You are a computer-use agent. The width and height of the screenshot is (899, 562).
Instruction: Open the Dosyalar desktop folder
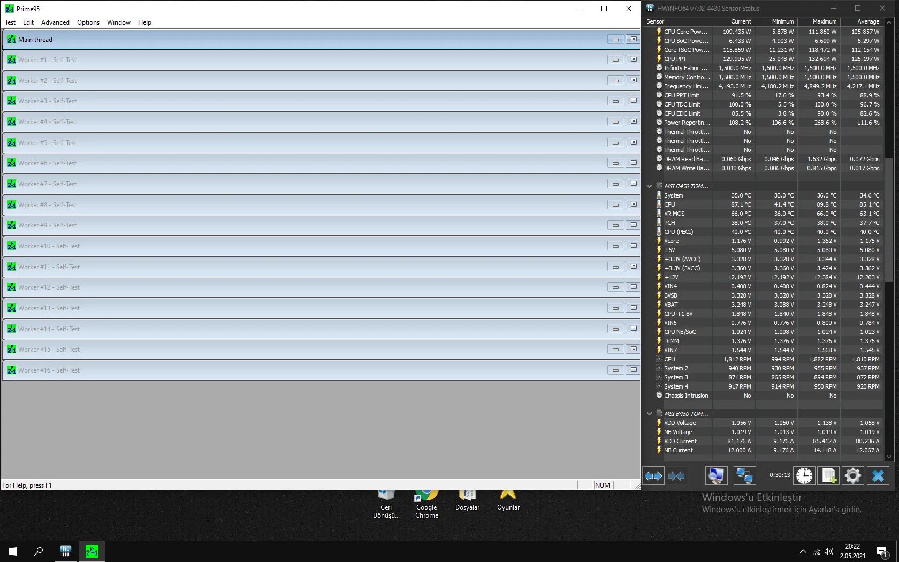coord(467,501)
